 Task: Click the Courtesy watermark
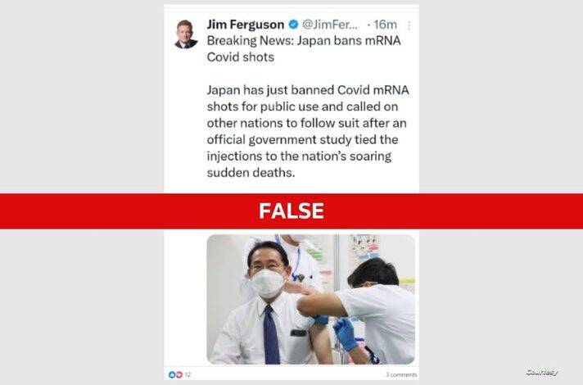pos(542,372)
